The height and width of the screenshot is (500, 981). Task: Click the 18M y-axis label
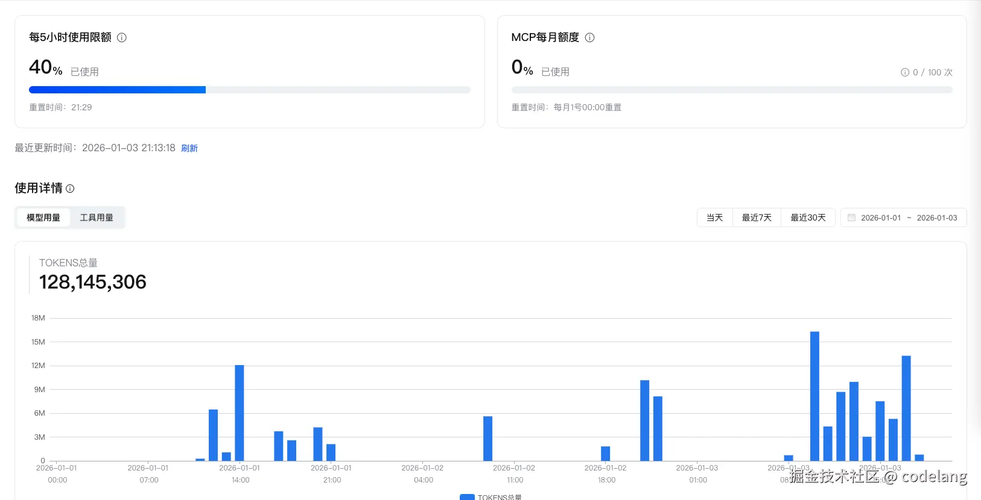(x=38, y=318)
